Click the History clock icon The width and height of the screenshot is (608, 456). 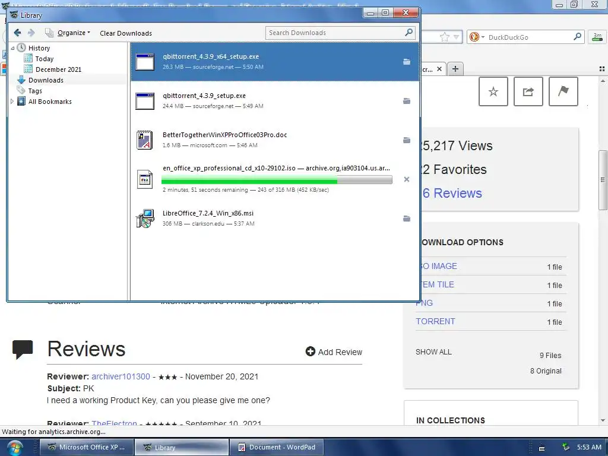point(22,47)
